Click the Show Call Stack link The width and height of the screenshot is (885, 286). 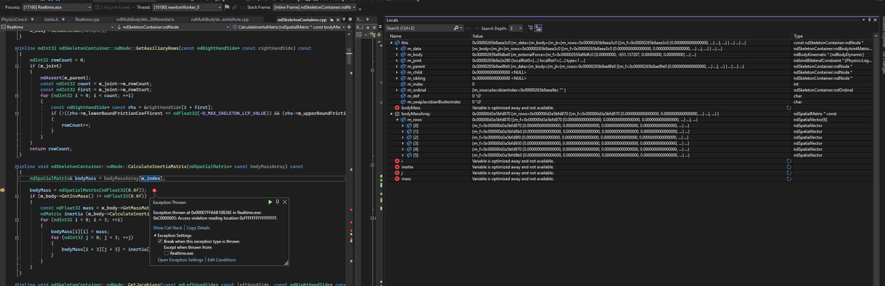coord(167,228)
